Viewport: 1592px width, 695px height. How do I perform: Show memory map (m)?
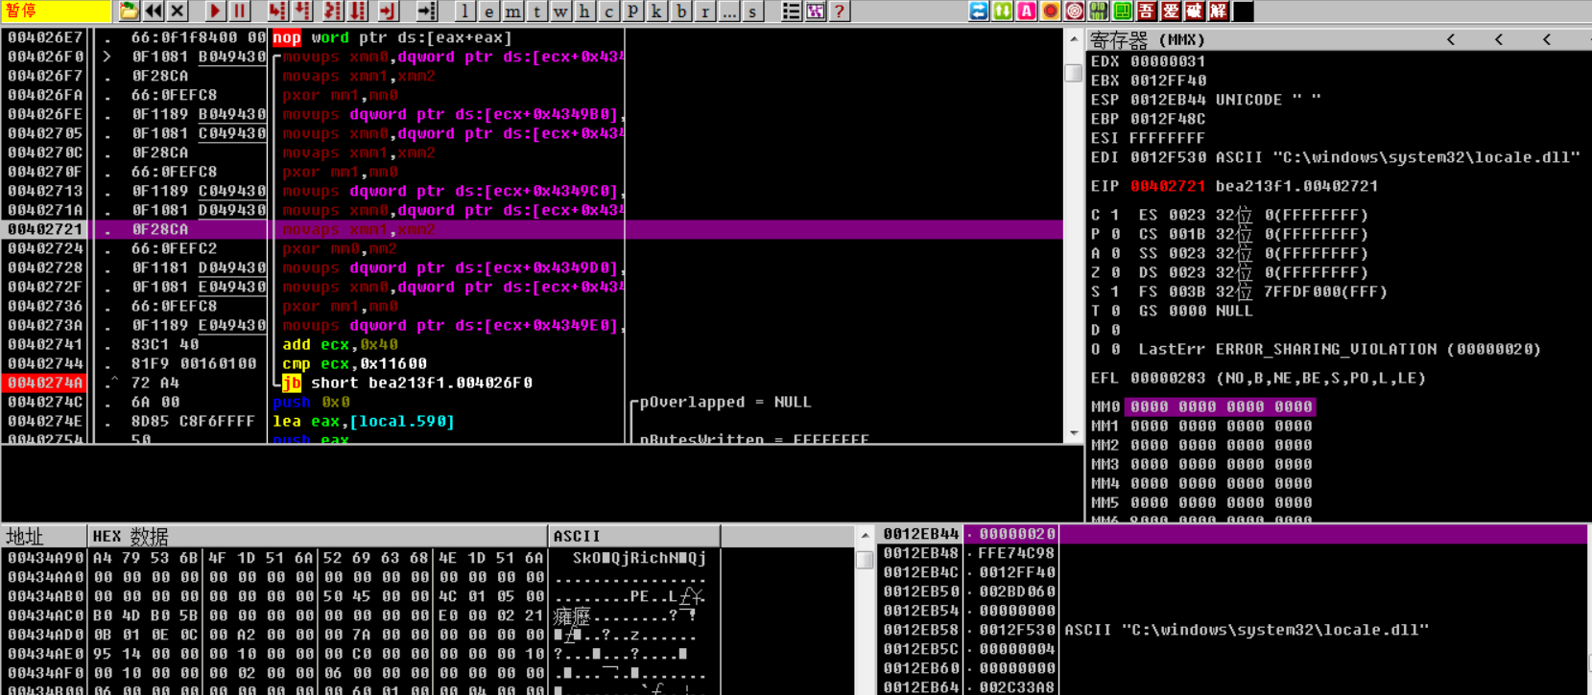pyautogui.click(x=513, y=12)
